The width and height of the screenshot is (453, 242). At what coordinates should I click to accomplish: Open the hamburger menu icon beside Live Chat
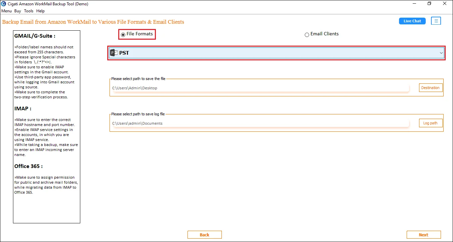[436, 21]
